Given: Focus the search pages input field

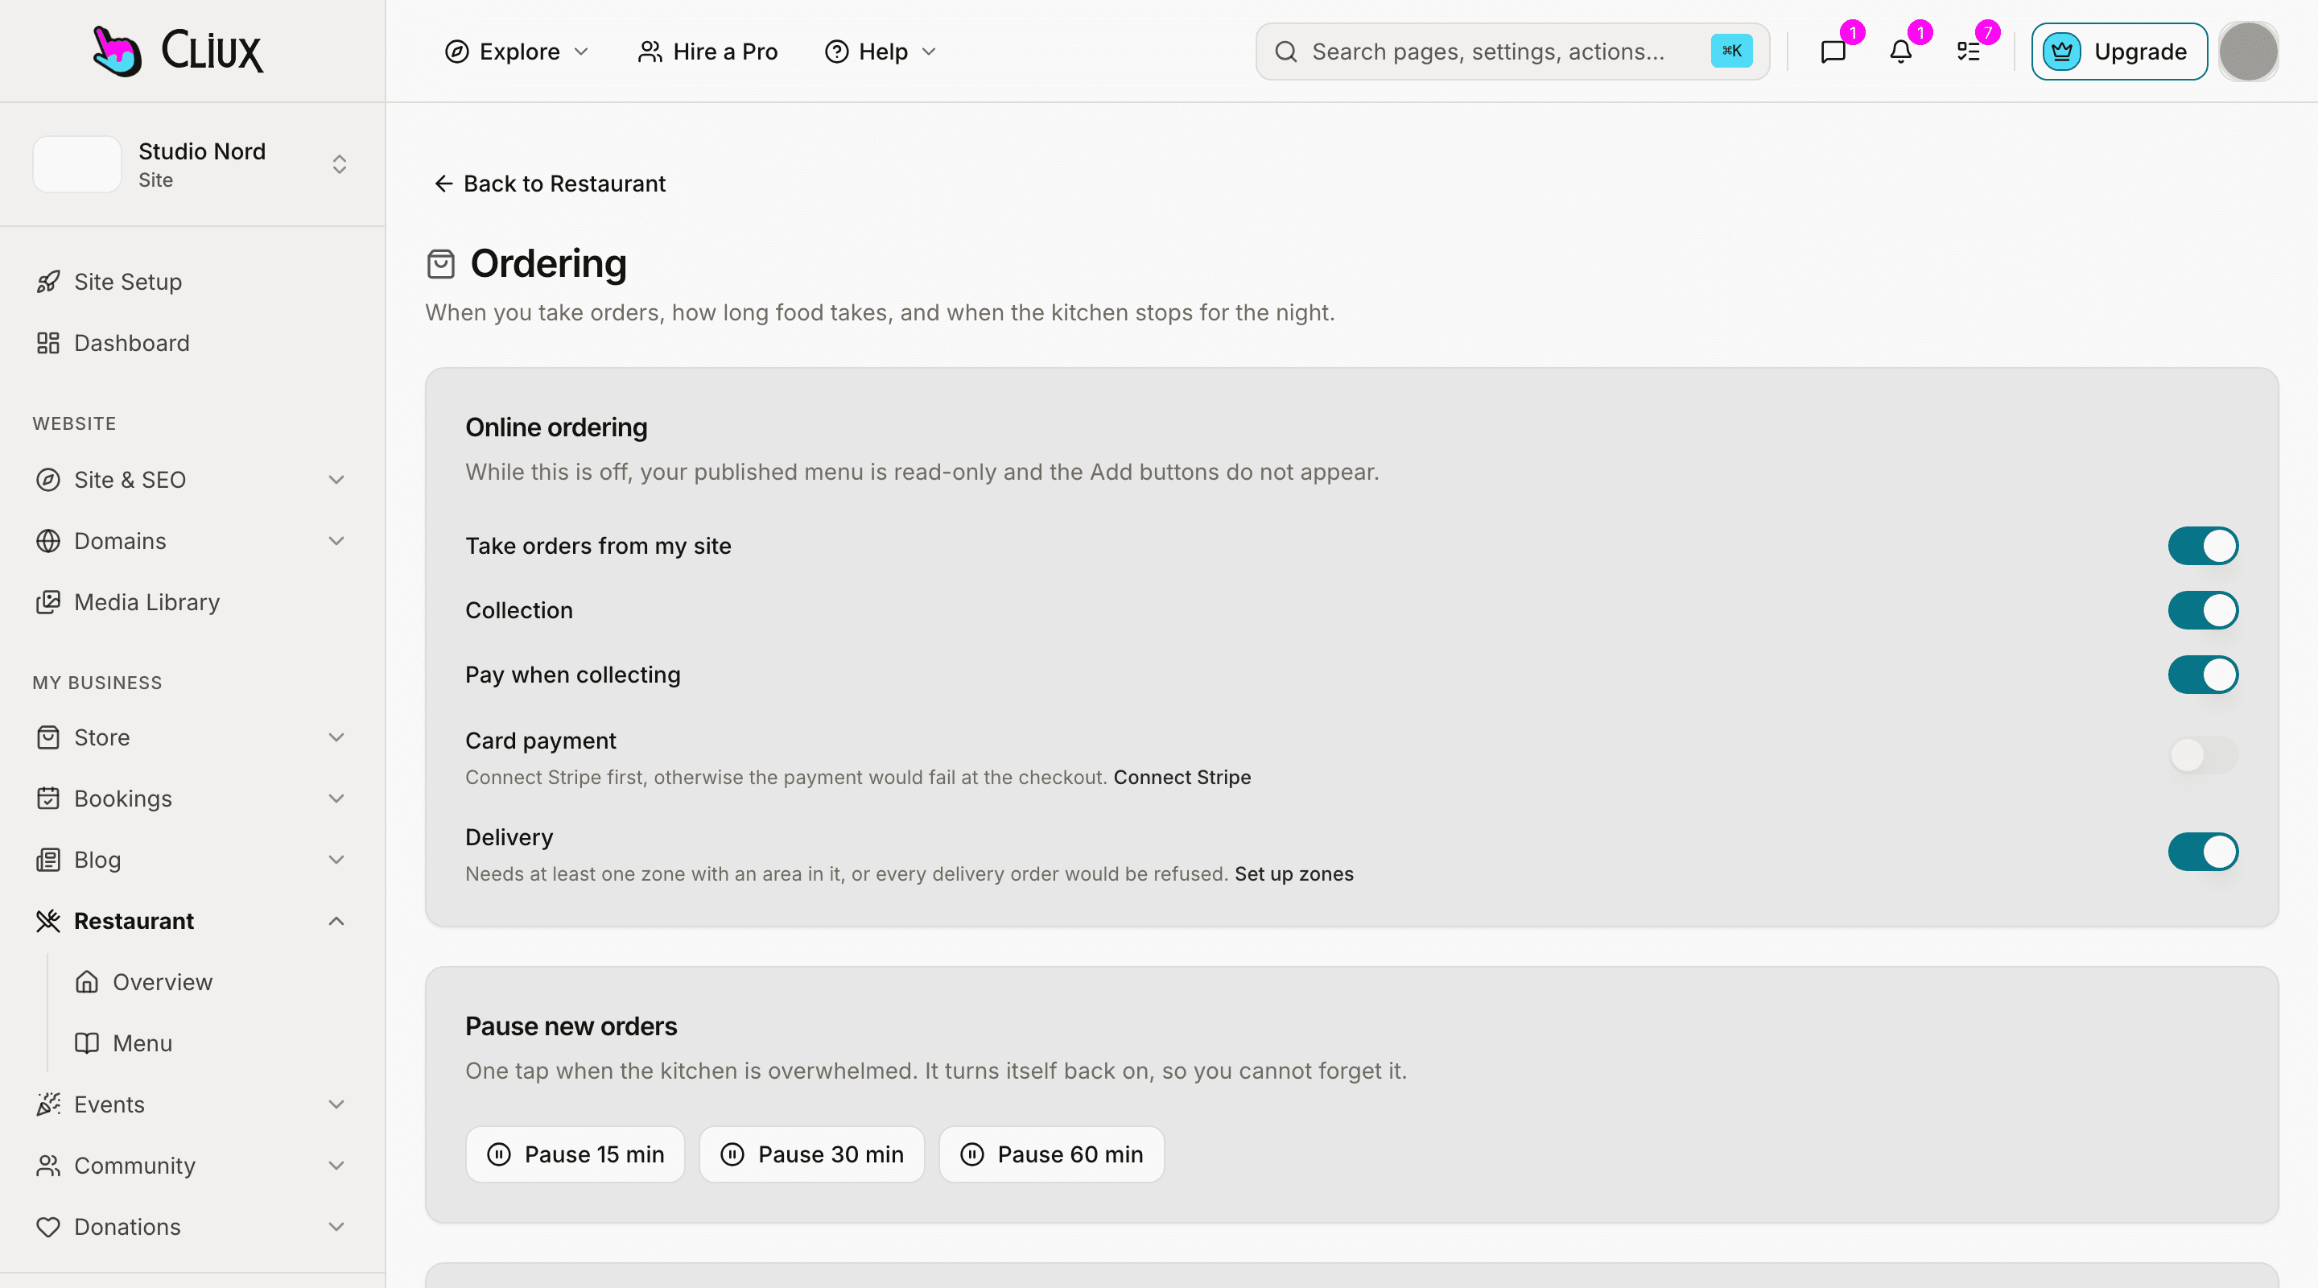Looking at the screenshot, I should click(1512, 52).
